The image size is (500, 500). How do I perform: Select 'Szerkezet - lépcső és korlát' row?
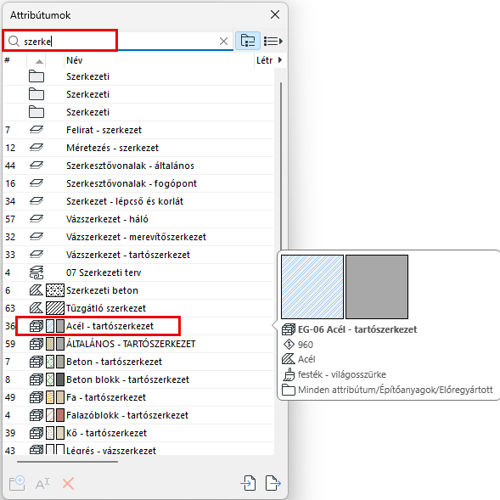click(x=138, y=201)
